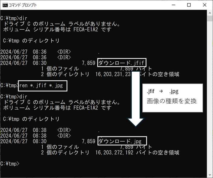Click the Command Prompt icon in title bar
This screenshot has width=213, height=178.
[5, 5]
